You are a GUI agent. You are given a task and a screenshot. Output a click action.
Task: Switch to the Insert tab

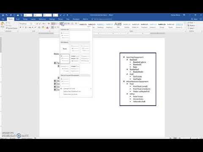[x=18, y=19]
